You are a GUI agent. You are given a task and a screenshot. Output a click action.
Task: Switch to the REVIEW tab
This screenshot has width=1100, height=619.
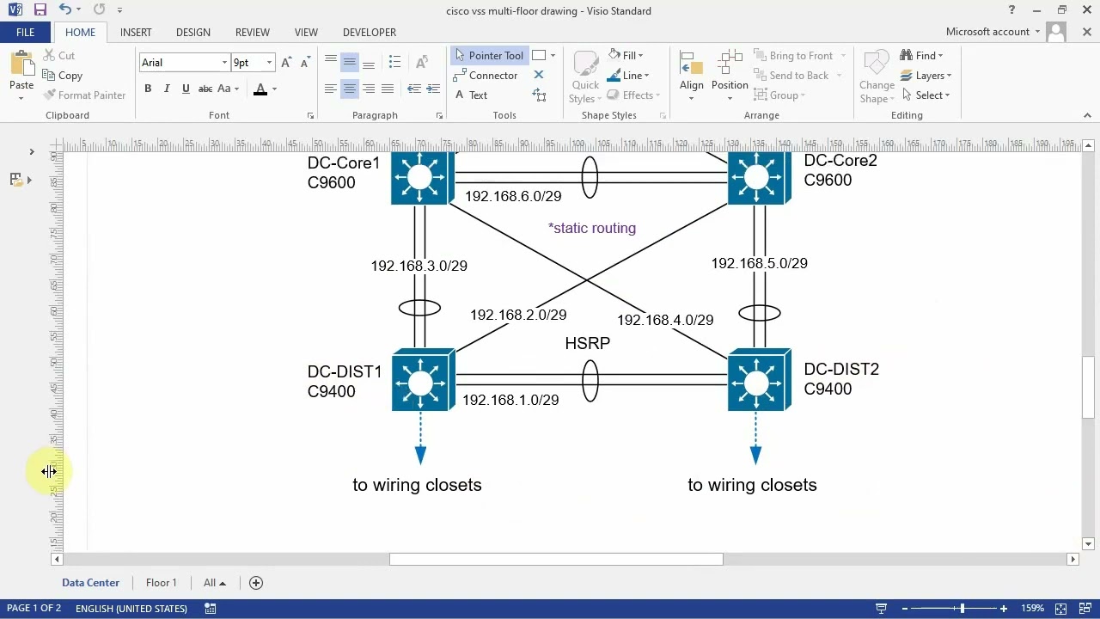click(253, 32)
